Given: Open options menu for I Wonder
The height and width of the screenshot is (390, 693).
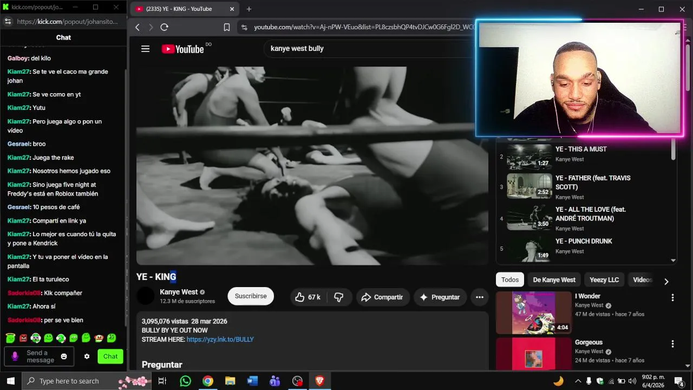Looking at the screenshot, I should tap(672, 297).
